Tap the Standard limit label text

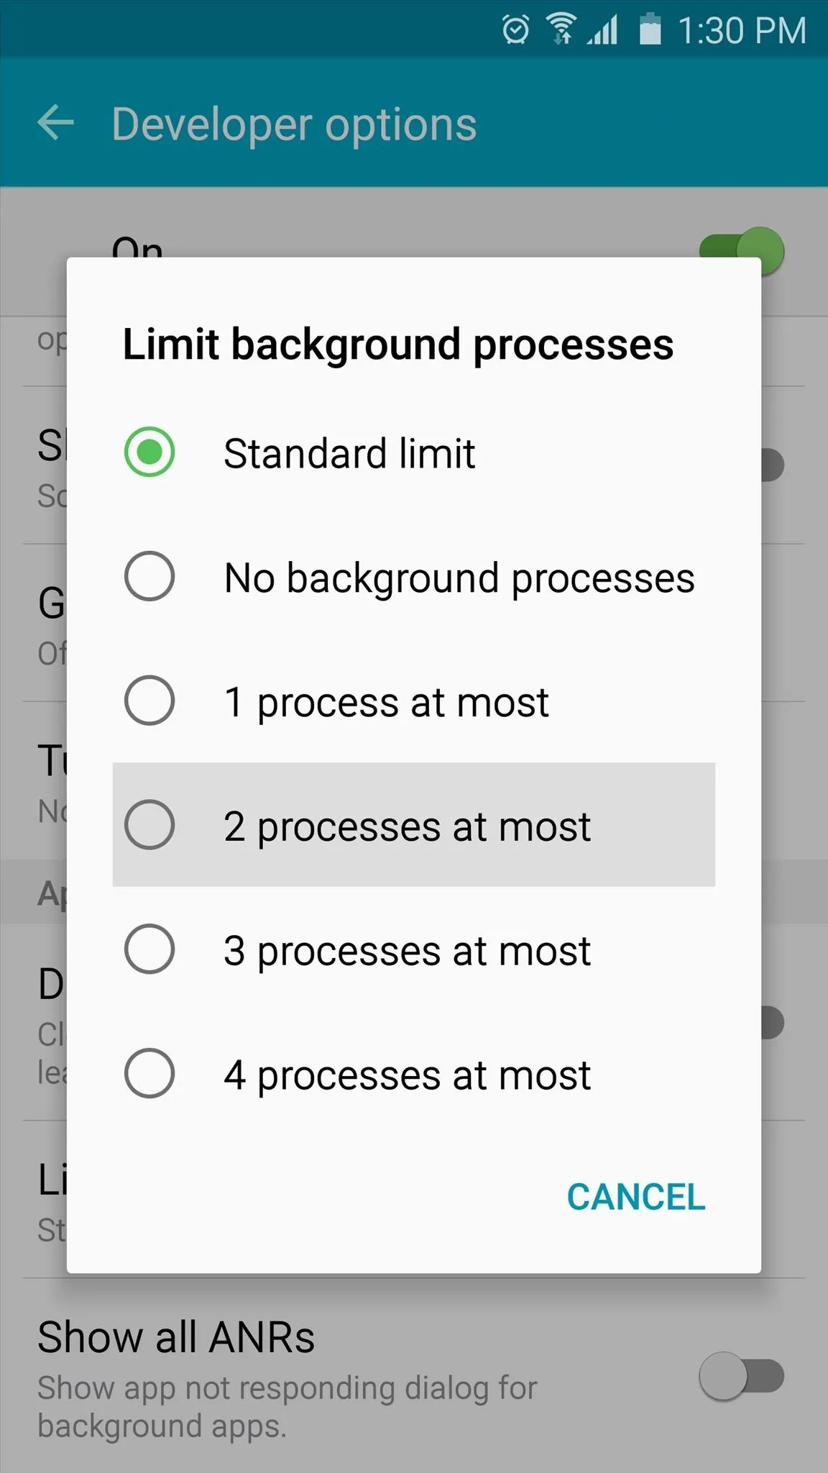tap(349, 453)
